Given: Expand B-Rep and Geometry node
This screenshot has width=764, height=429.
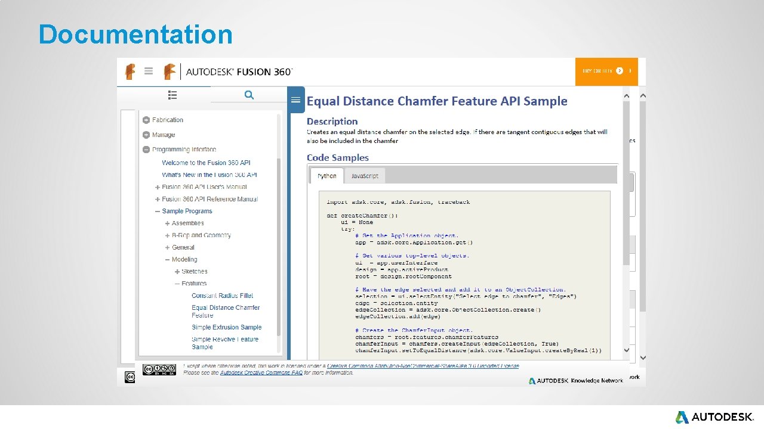Looking at the screenshot, I should click(168, 235).
